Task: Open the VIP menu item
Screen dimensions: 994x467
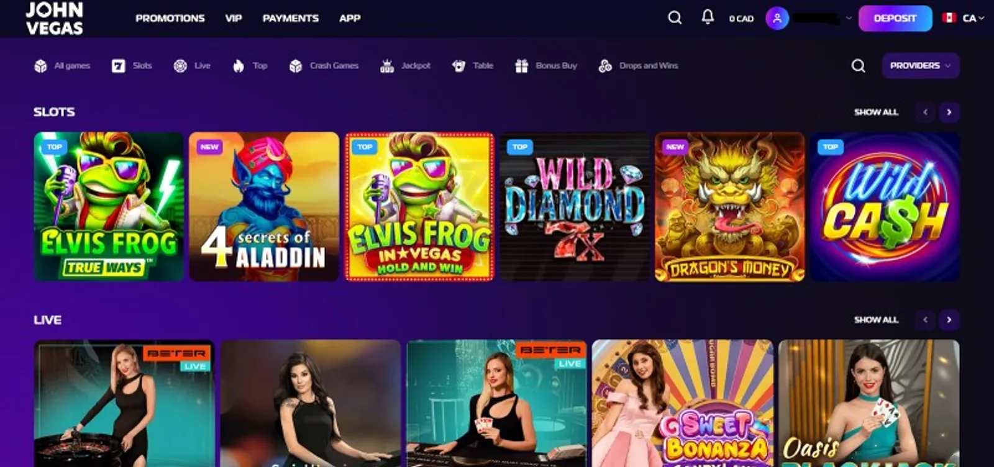Action: [x=234, y=19]
